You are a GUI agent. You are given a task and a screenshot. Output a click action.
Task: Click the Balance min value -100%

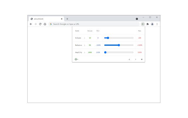coord(98,45)
